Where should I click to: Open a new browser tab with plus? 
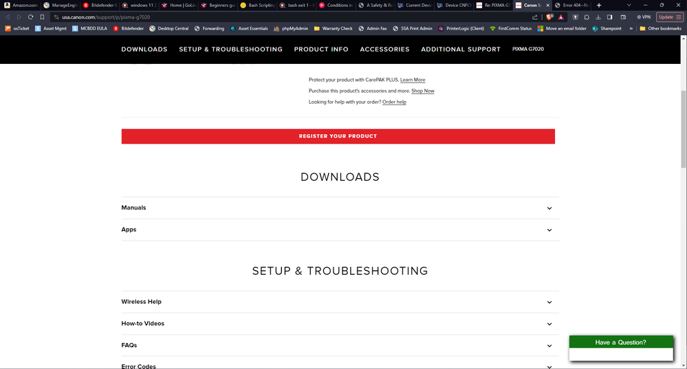(x=599, y=5)
